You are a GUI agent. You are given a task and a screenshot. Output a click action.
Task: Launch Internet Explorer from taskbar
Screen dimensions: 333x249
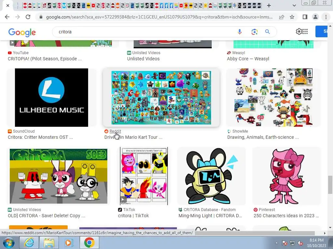pos(29,243)
